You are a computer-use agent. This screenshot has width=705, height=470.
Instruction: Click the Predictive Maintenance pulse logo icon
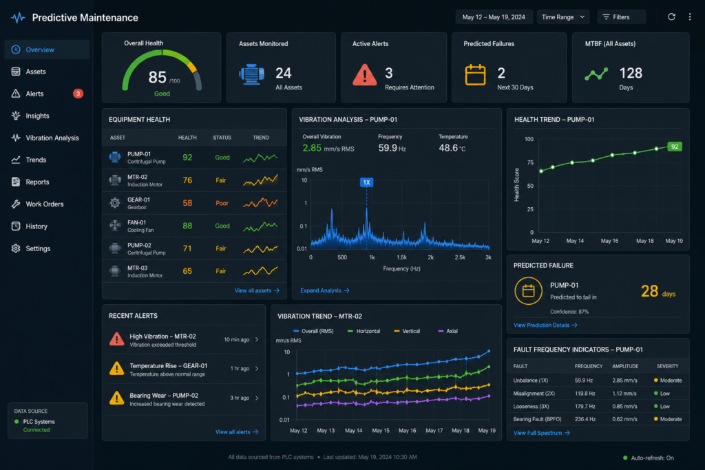tap(18, 17)
